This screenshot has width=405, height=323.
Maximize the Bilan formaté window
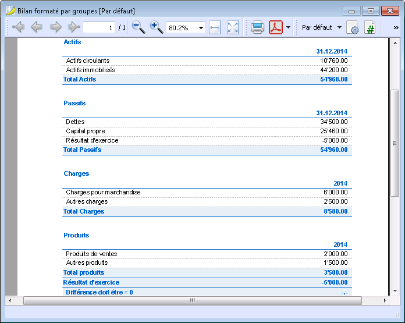coord(371,11)
